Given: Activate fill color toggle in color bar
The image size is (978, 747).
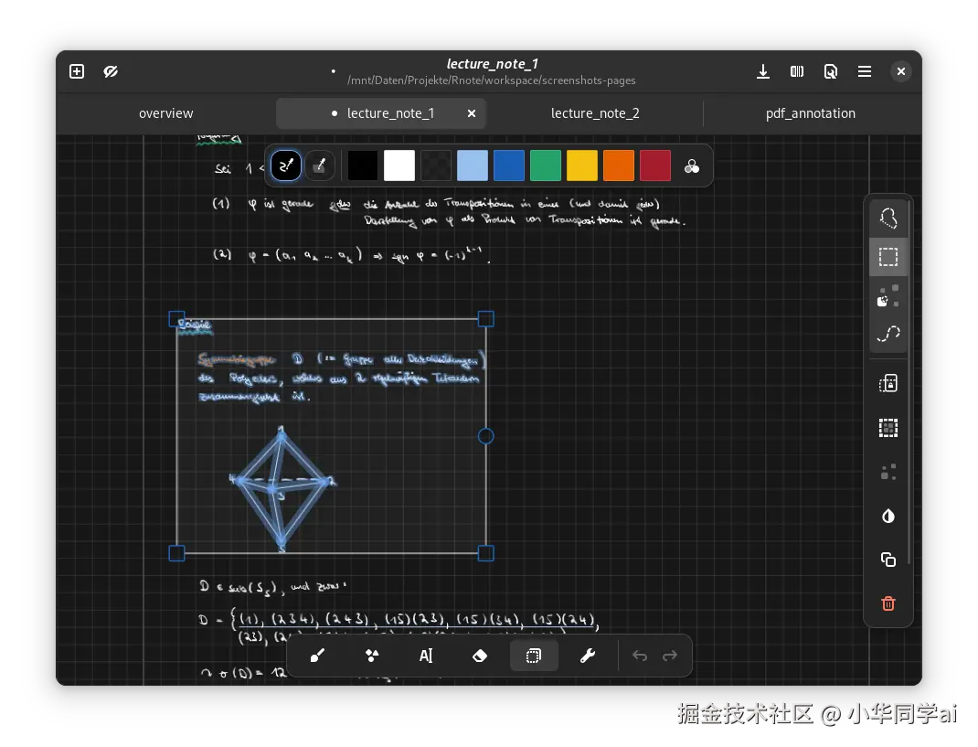Looking at the screenshot, I should click(319, 165).
